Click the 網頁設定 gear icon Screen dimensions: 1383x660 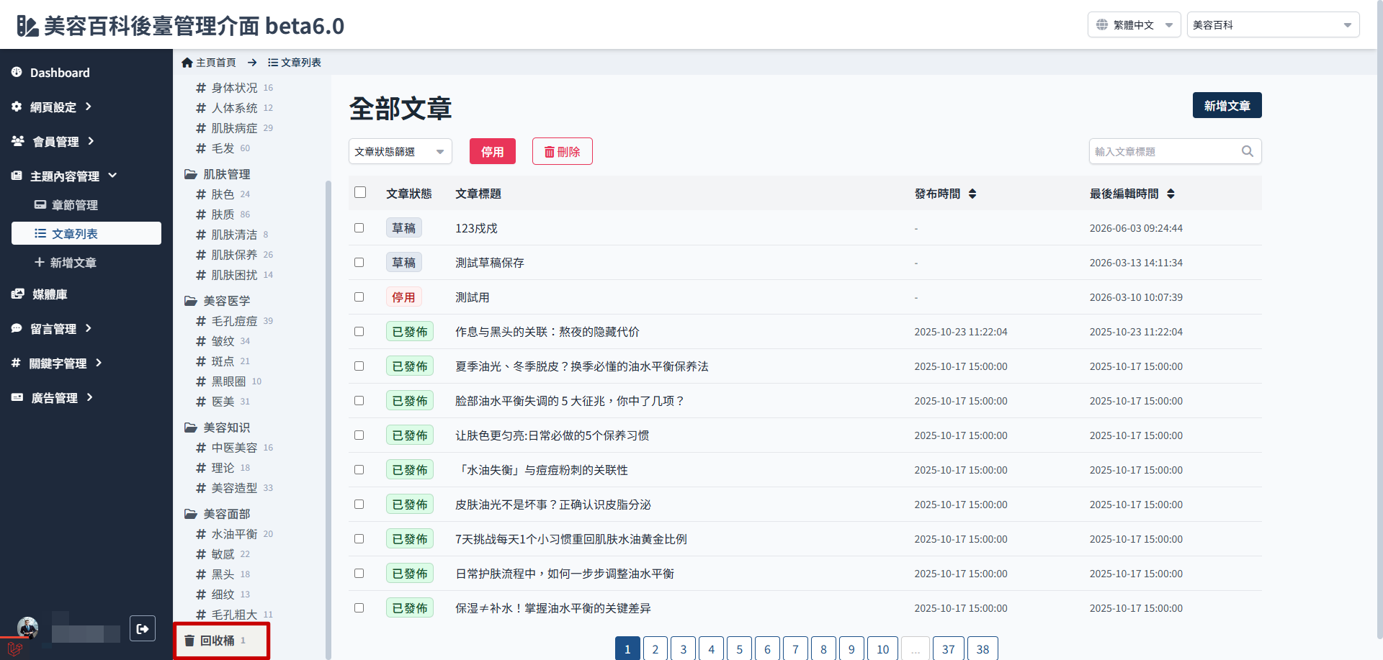(17, 107)
